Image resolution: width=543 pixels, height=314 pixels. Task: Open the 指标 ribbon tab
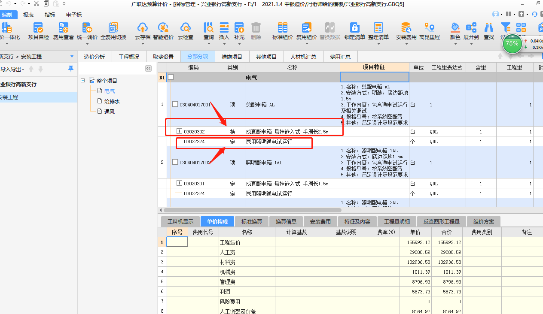tap(50, 15)
